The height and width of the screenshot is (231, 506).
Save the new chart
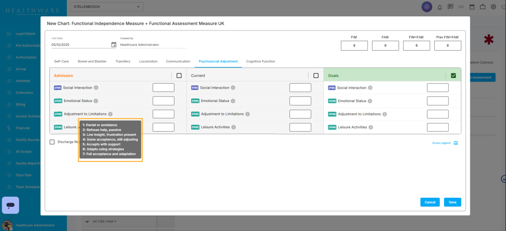452,202
